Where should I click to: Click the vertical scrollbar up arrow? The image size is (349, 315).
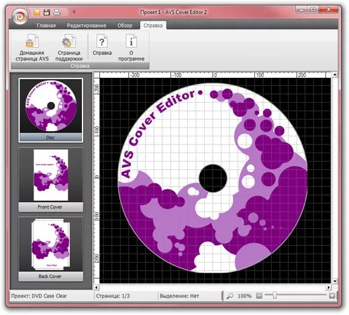coord(335,75)
